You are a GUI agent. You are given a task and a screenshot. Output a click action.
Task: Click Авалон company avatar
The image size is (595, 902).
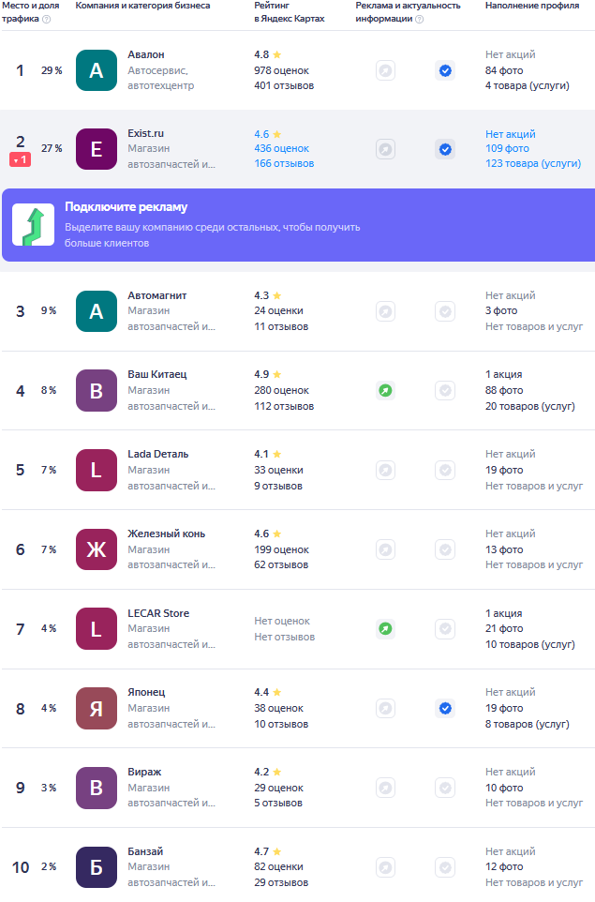97,70
